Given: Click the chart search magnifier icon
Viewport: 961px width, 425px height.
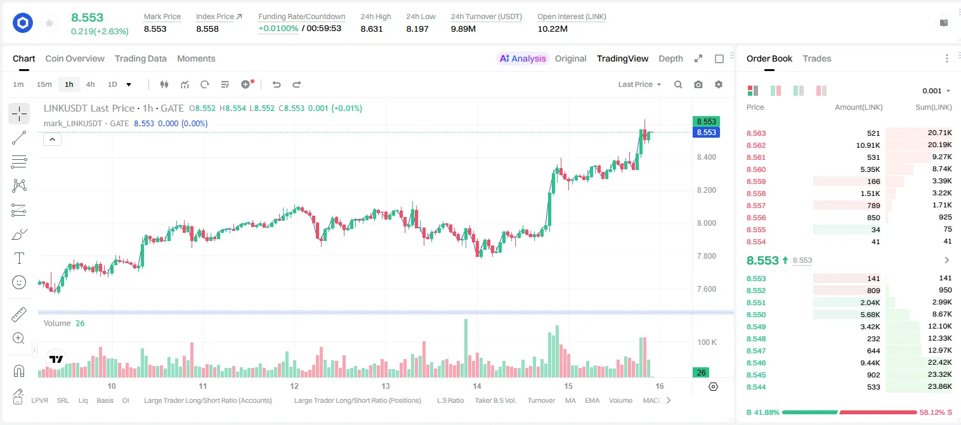Looking at the screenshot, I should pos(678,84).
